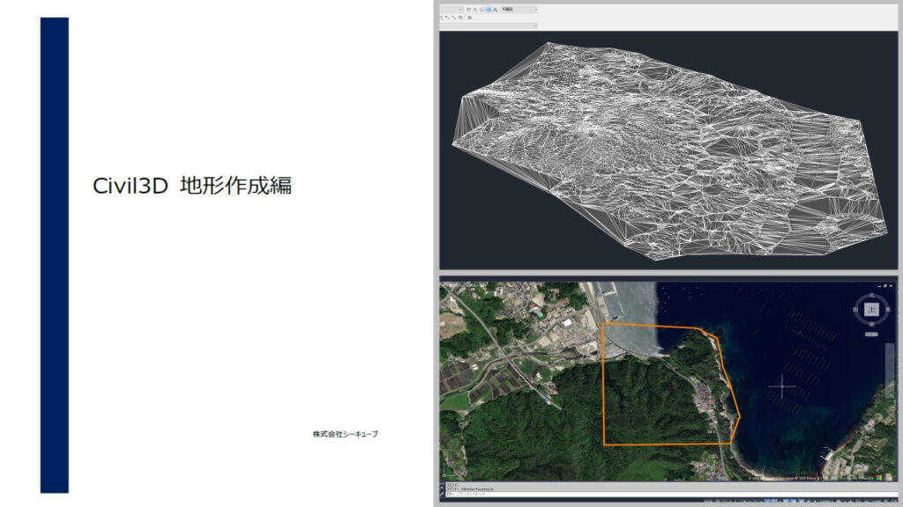
Task: Select the Pan tool in the viewport toolbar
Action: click(469, 10)
